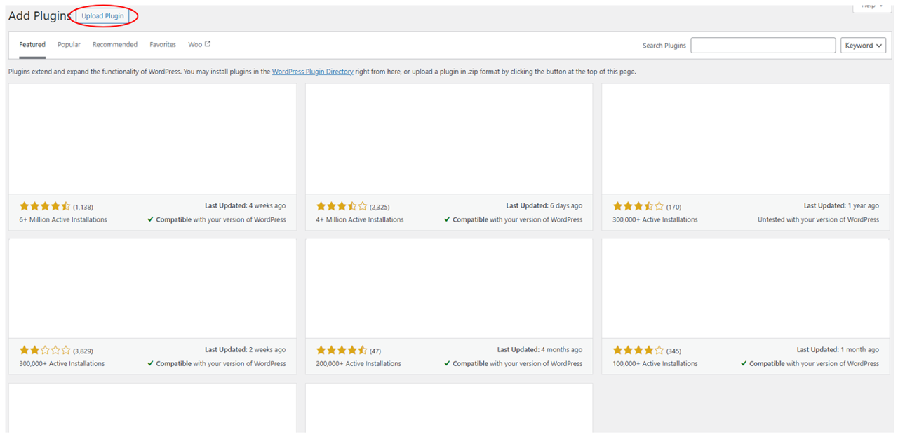Open the WordPress Plugin Directory link
The image size is (898, 439).
click(x=312, y=72)
